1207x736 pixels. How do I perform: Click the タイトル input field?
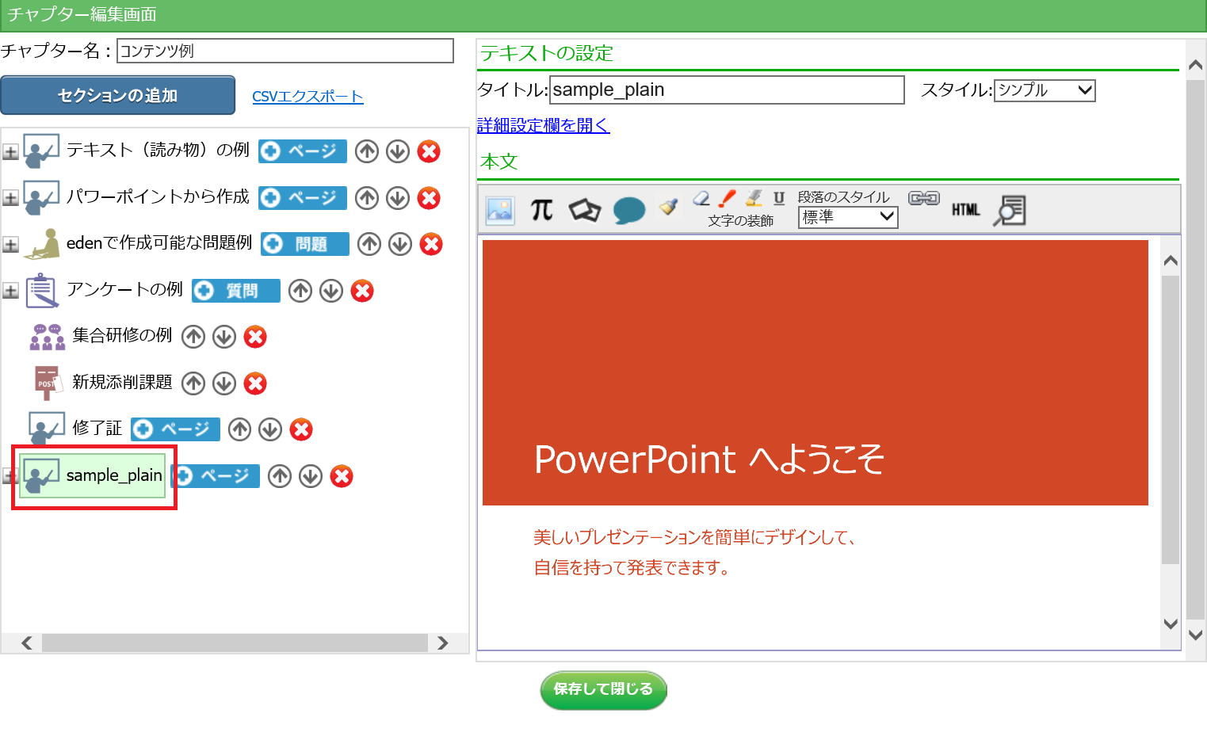727,90
